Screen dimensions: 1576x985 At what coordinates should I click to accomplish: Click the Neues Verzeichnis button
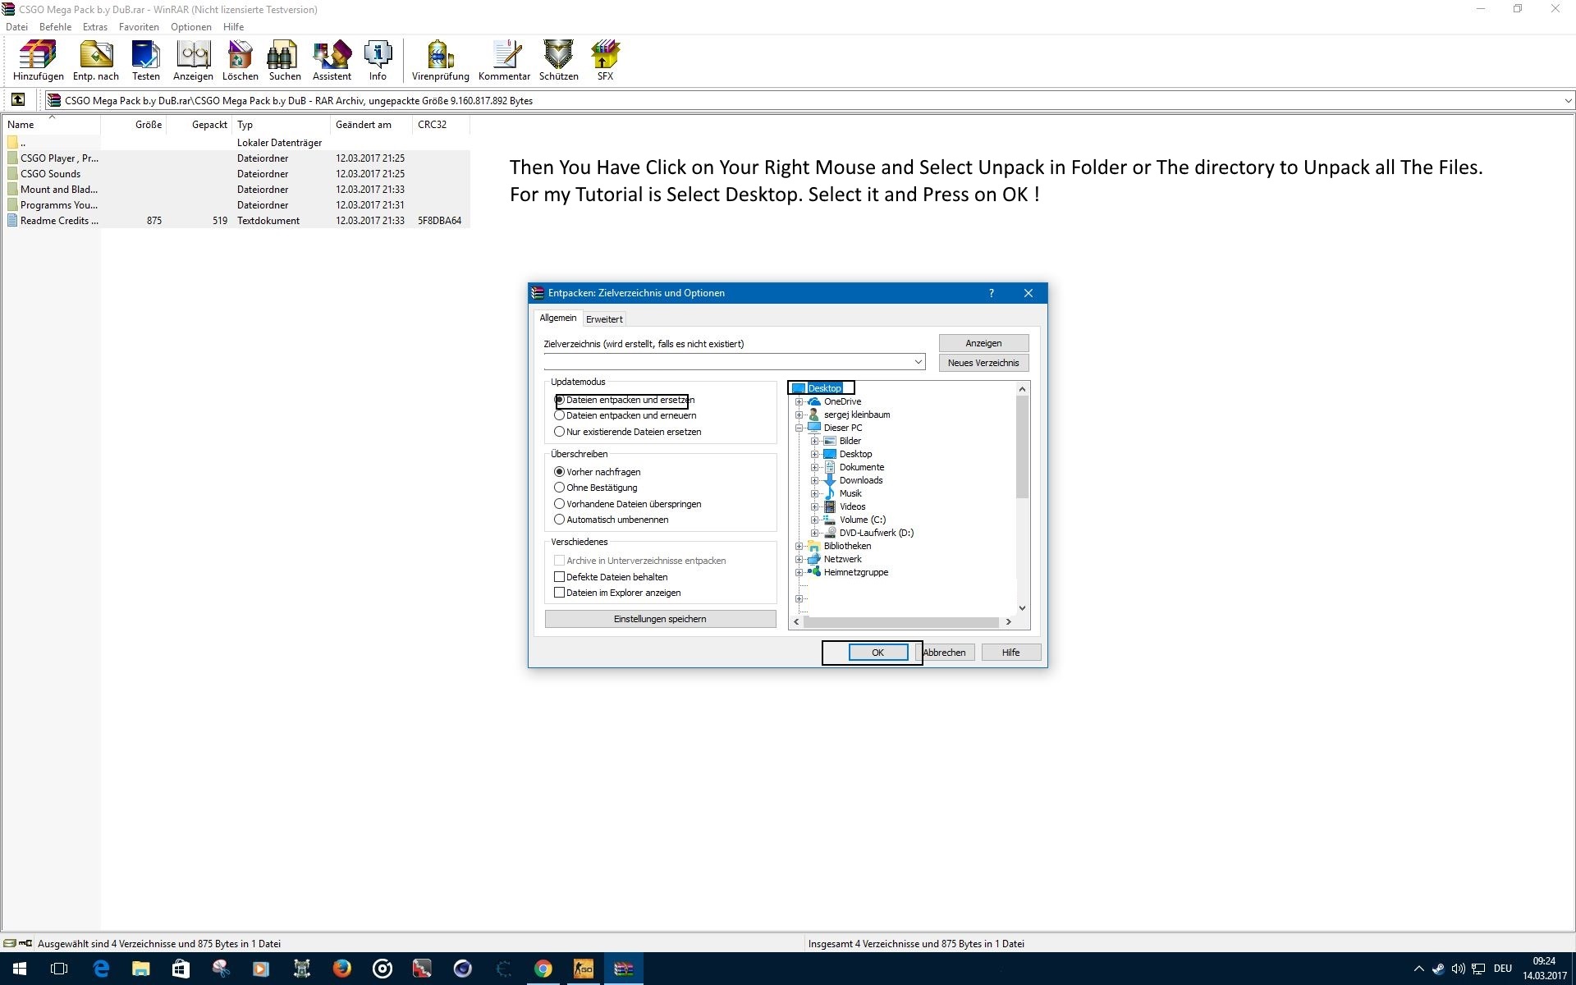pos(983,363)
